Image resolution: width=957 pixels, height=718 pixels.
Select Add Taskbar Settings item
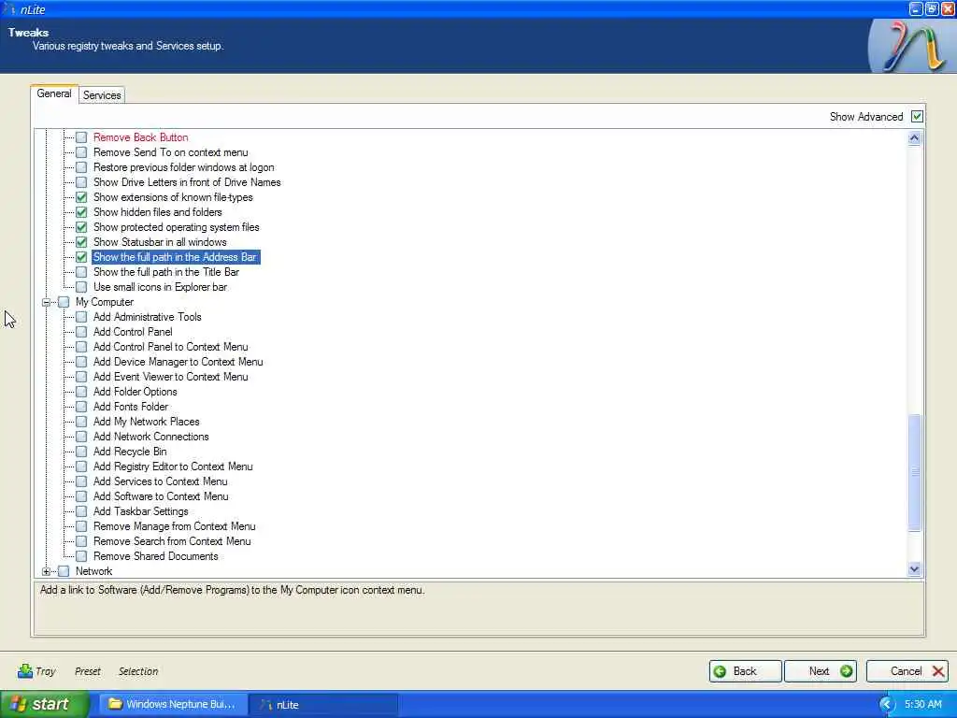click(x=140, y=511)
